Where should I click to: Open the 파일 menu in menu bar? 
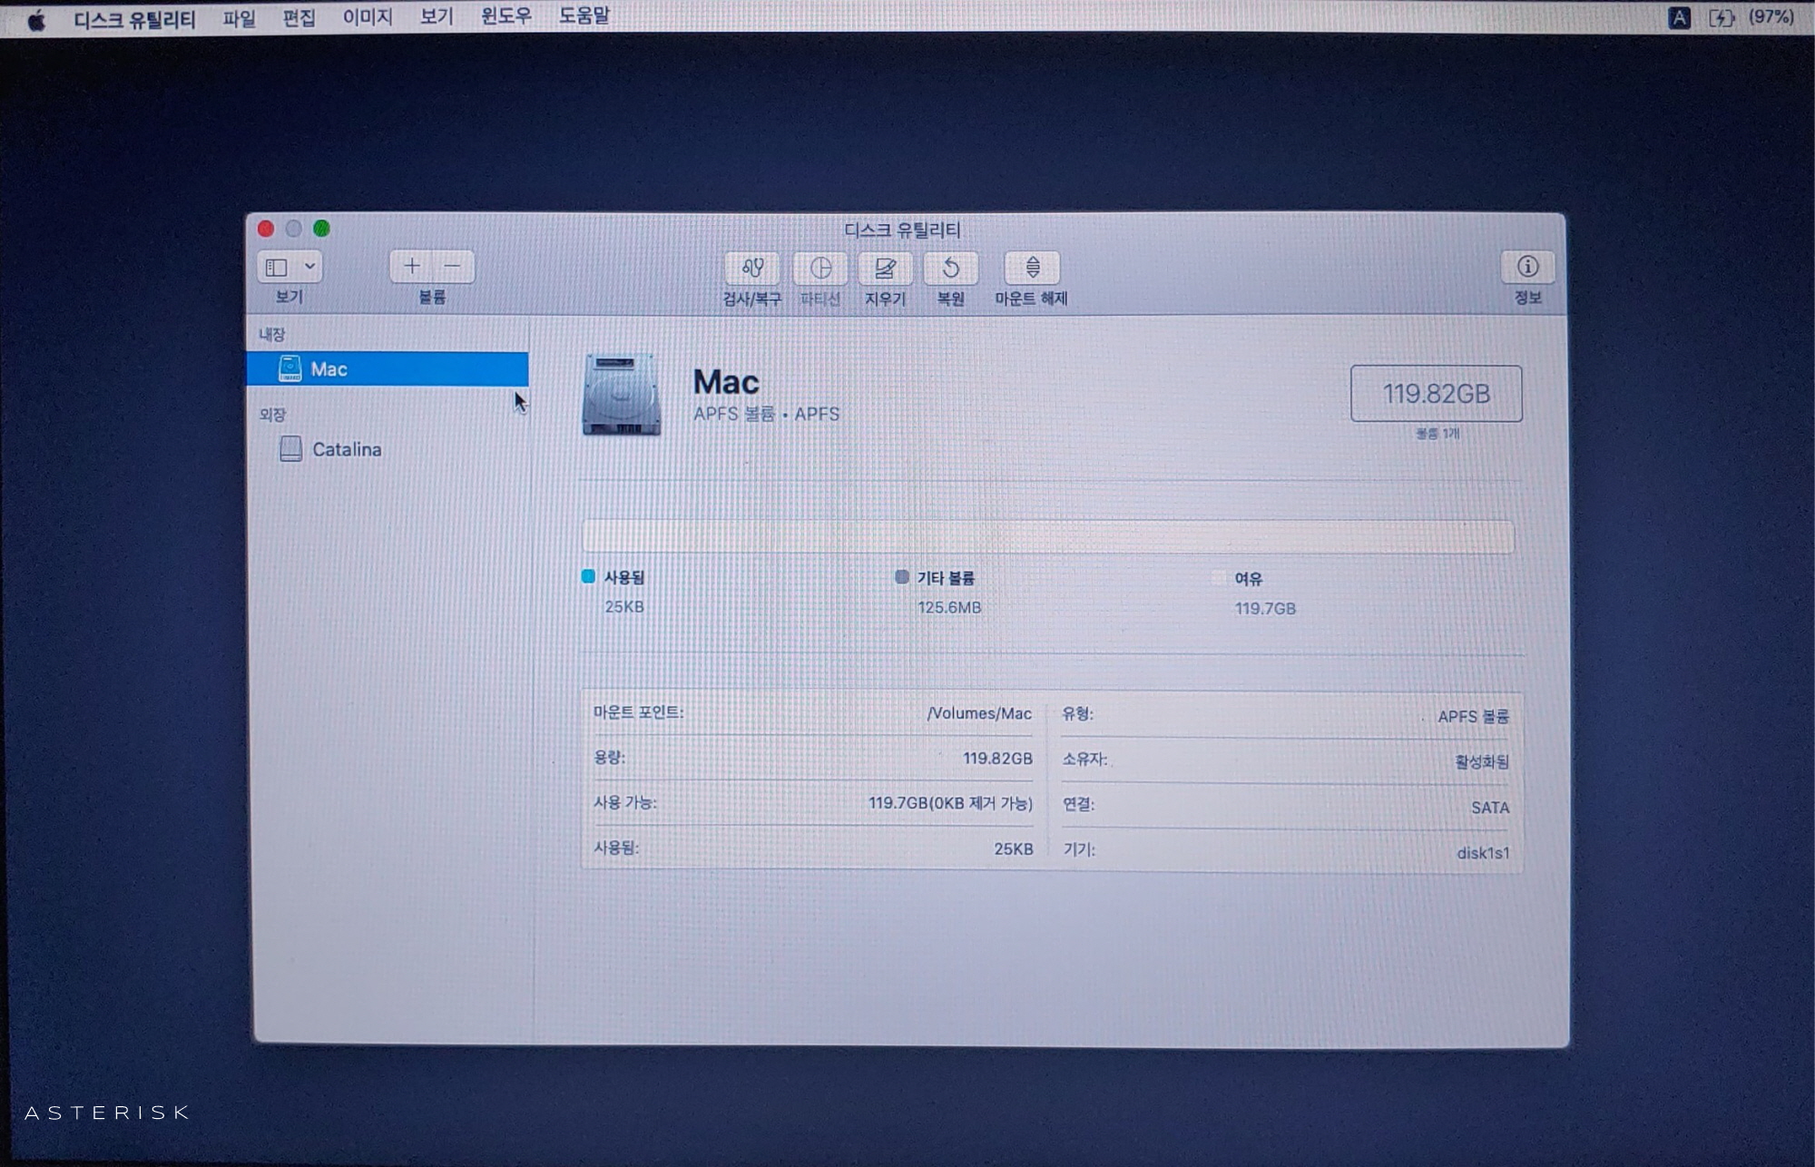(x=239, y=17)
